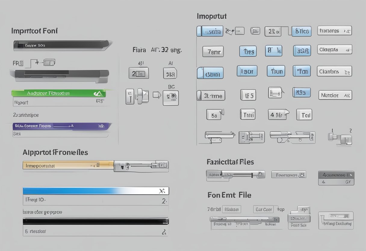Viewport: 366px width, 251px height.
Task: Select the blue Leor tab
Action: (247, 71)
